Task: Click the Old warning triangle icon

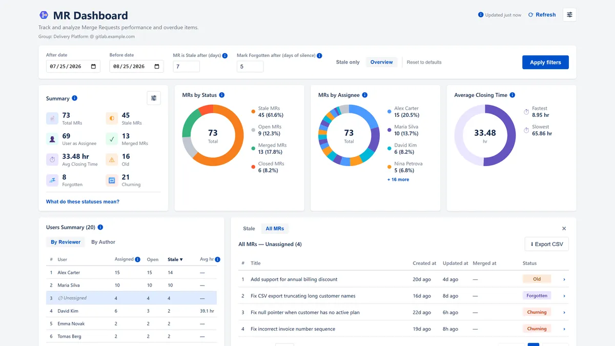Action: point(112,159)
